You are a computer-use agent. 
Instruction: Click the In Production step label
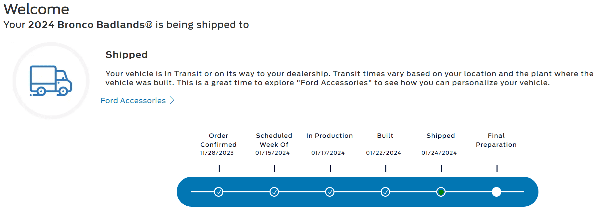tap(329, 136)
